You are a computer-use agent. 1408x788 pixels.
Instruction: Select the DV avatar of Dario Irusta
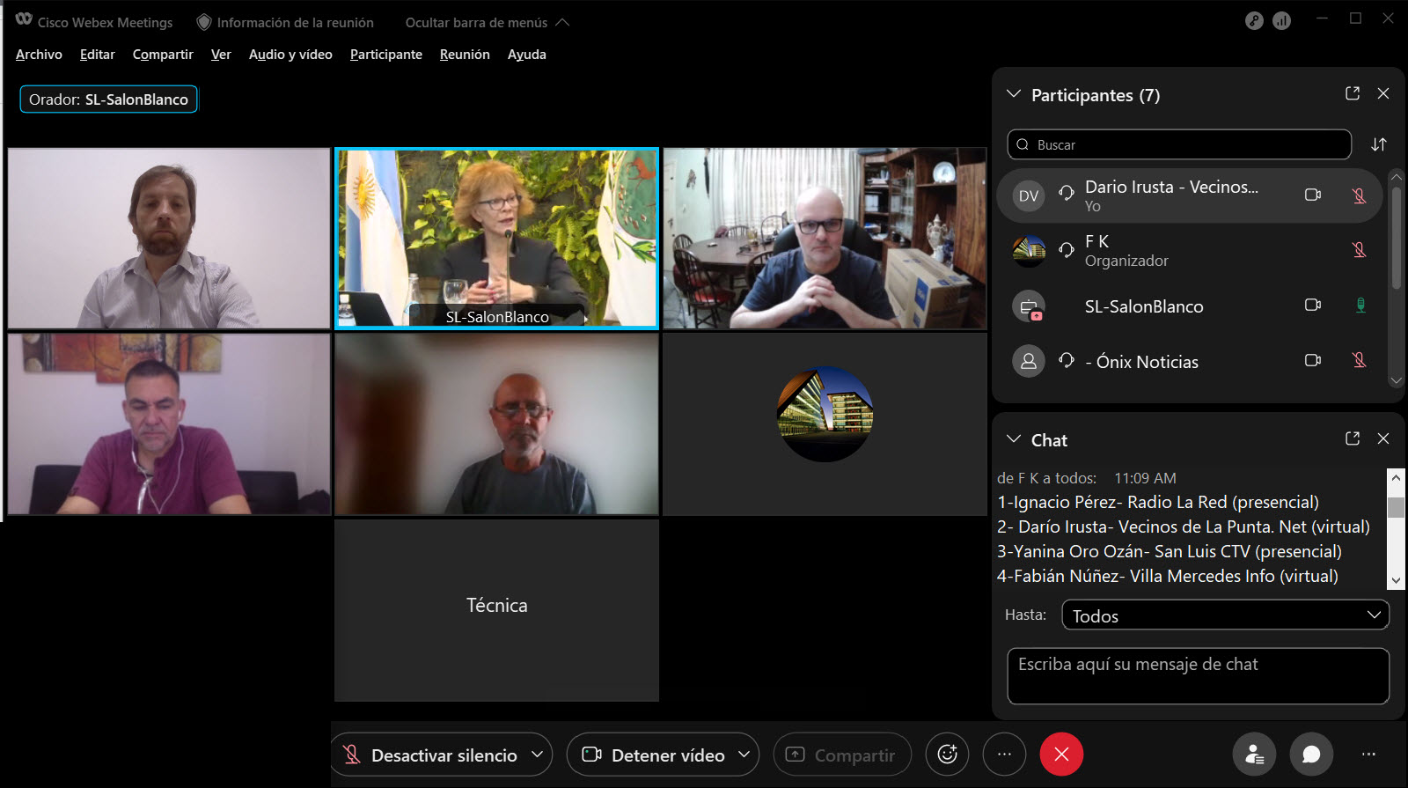pyautogui.click(x=1029, y=195)
